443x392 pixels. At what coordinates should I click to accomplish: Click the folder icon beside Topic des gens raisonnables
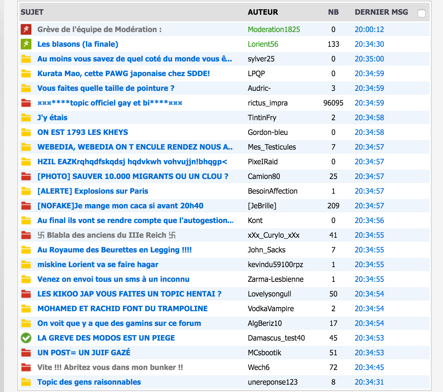pyautogui.click(x=26, y=382)
